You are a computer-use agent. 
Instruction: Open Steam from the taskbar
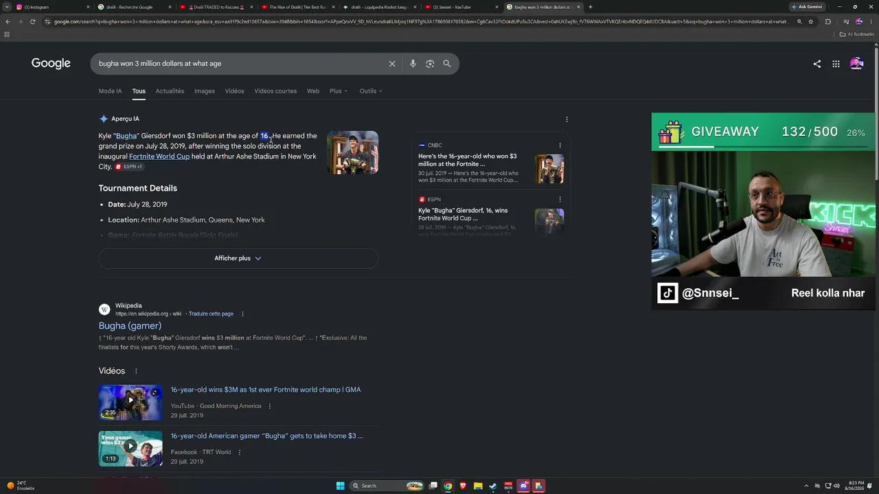[493, 486]
